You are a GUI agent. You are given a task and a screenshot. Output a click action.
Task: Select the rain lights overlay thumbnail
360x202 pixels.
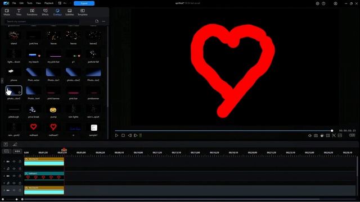click(74, 109)
